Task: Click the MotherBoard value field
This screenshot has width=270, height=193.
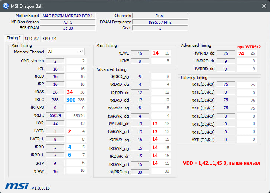Action: click(68, 16)
